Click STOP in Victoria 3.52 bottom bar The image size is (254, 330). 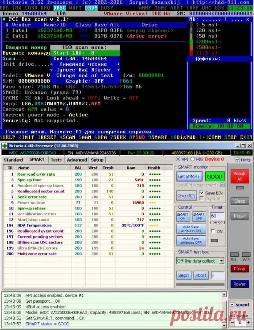[230, 137]
